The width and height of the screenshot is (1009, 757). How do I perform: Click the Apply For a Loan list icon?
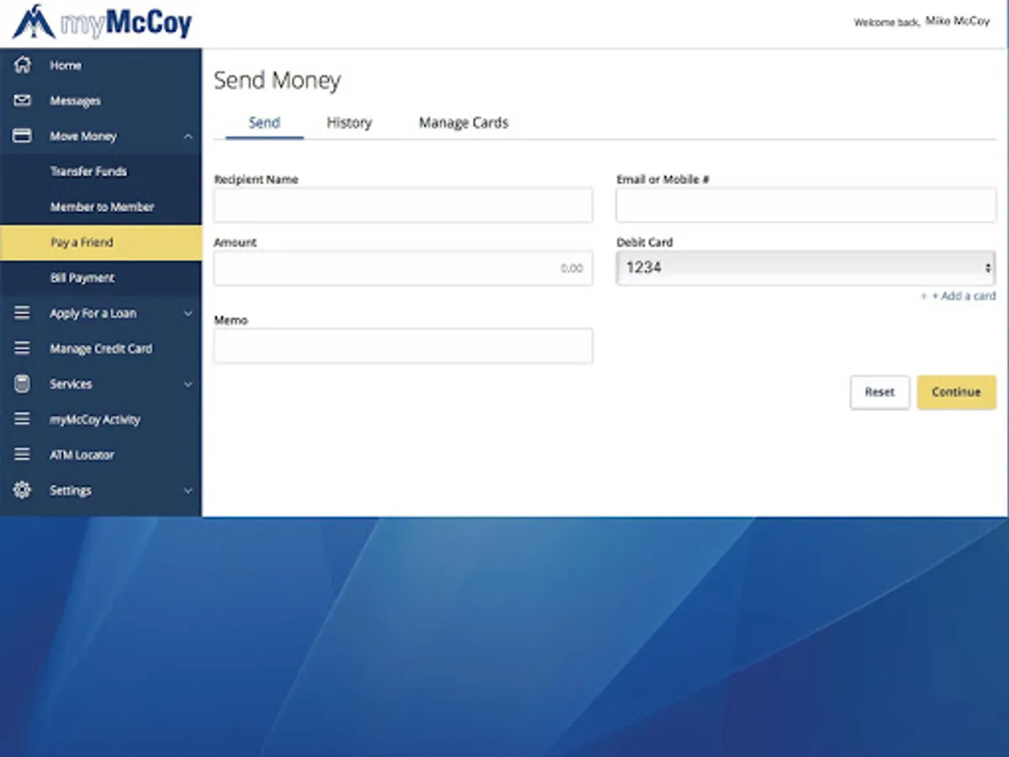click(23, 313)
